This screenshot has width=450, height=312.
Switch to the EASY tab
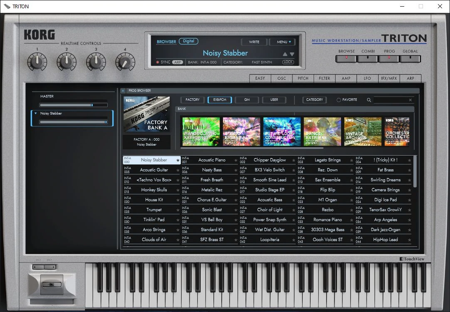tap(260, 78)
